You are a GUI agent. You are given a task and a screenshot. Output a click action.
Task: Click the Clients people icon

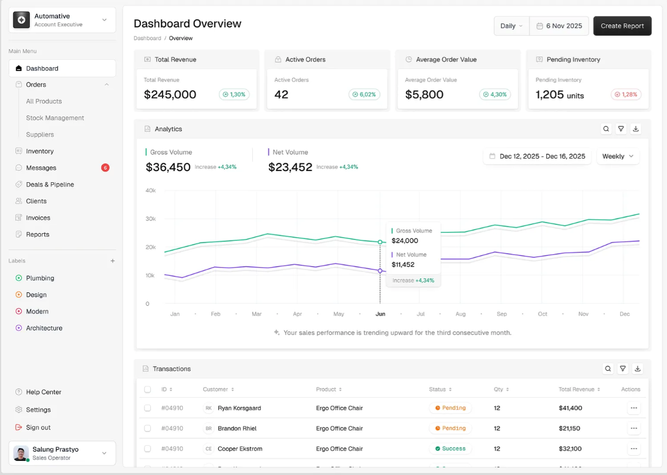click(19, 201)
